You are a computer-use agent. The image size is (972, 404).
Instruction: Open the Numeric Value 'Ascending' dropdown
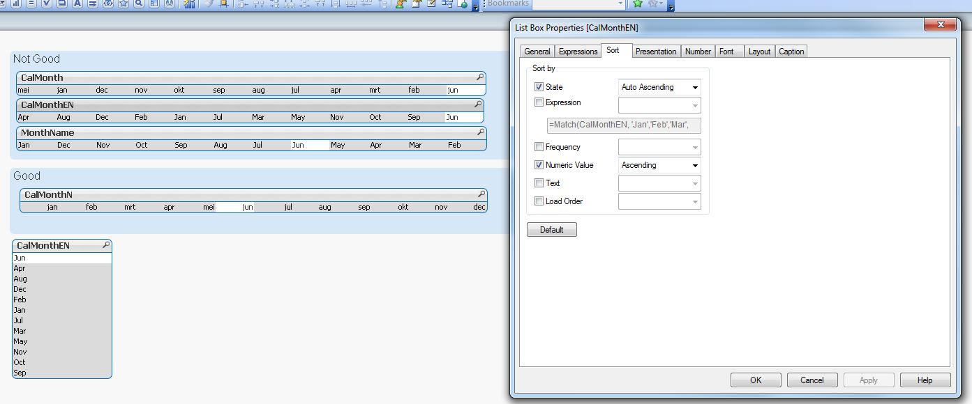pyautogui.click(x=659, y=165)
